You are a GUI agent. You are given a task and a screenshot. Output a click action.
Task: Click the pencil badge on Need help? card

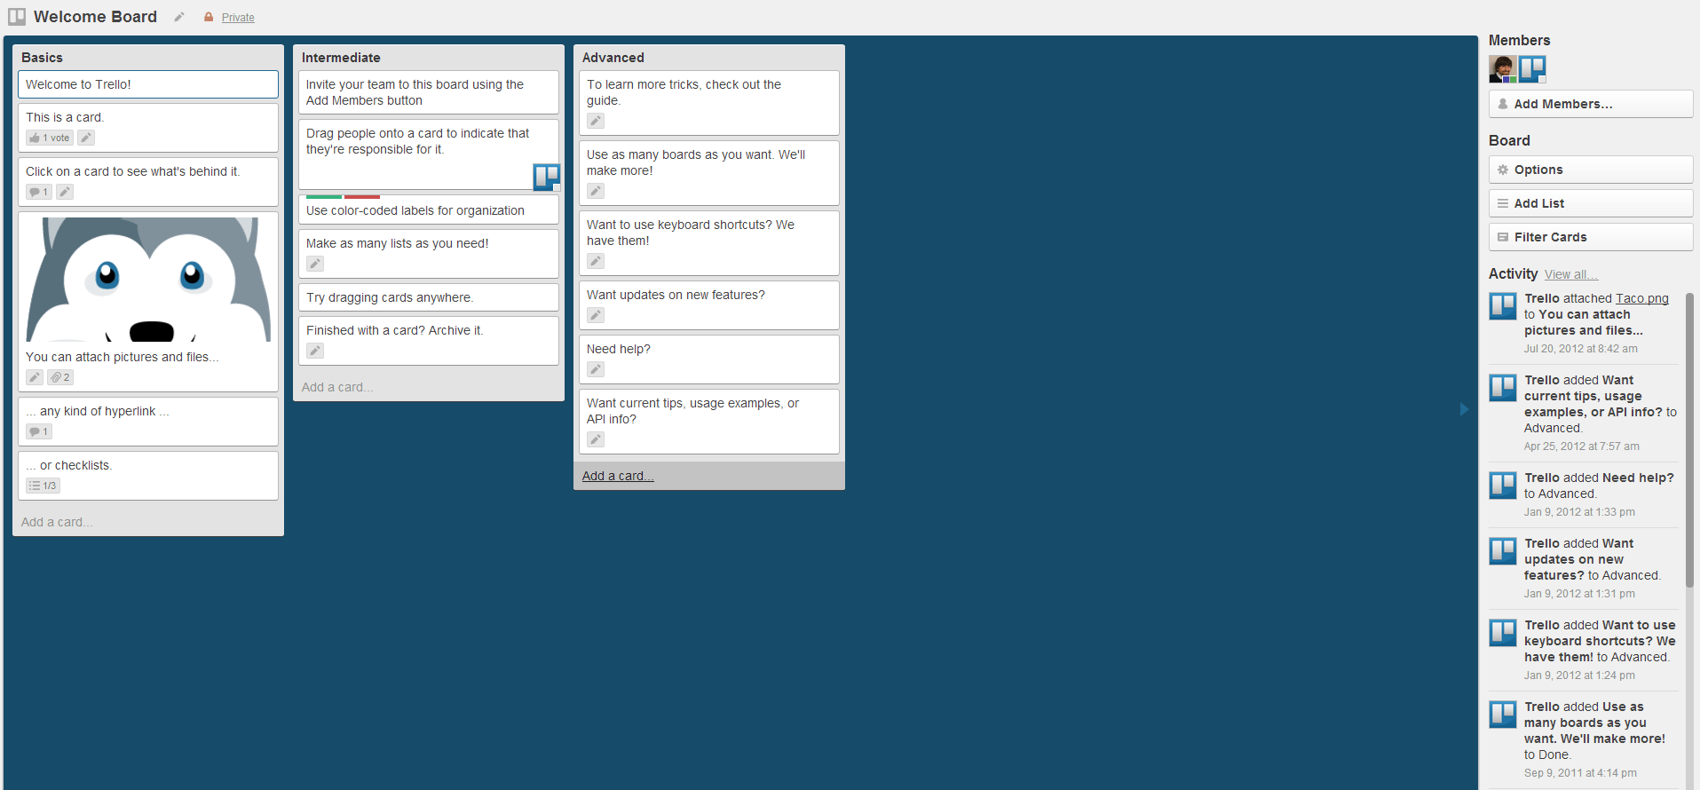click(596, 369)
